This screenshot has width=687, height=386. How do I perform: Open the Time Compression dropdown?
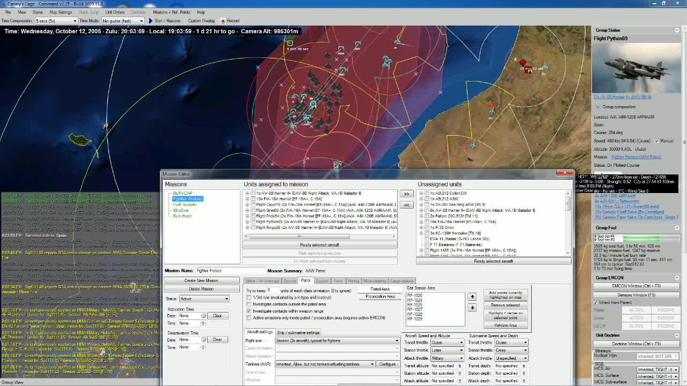[56, 21]
